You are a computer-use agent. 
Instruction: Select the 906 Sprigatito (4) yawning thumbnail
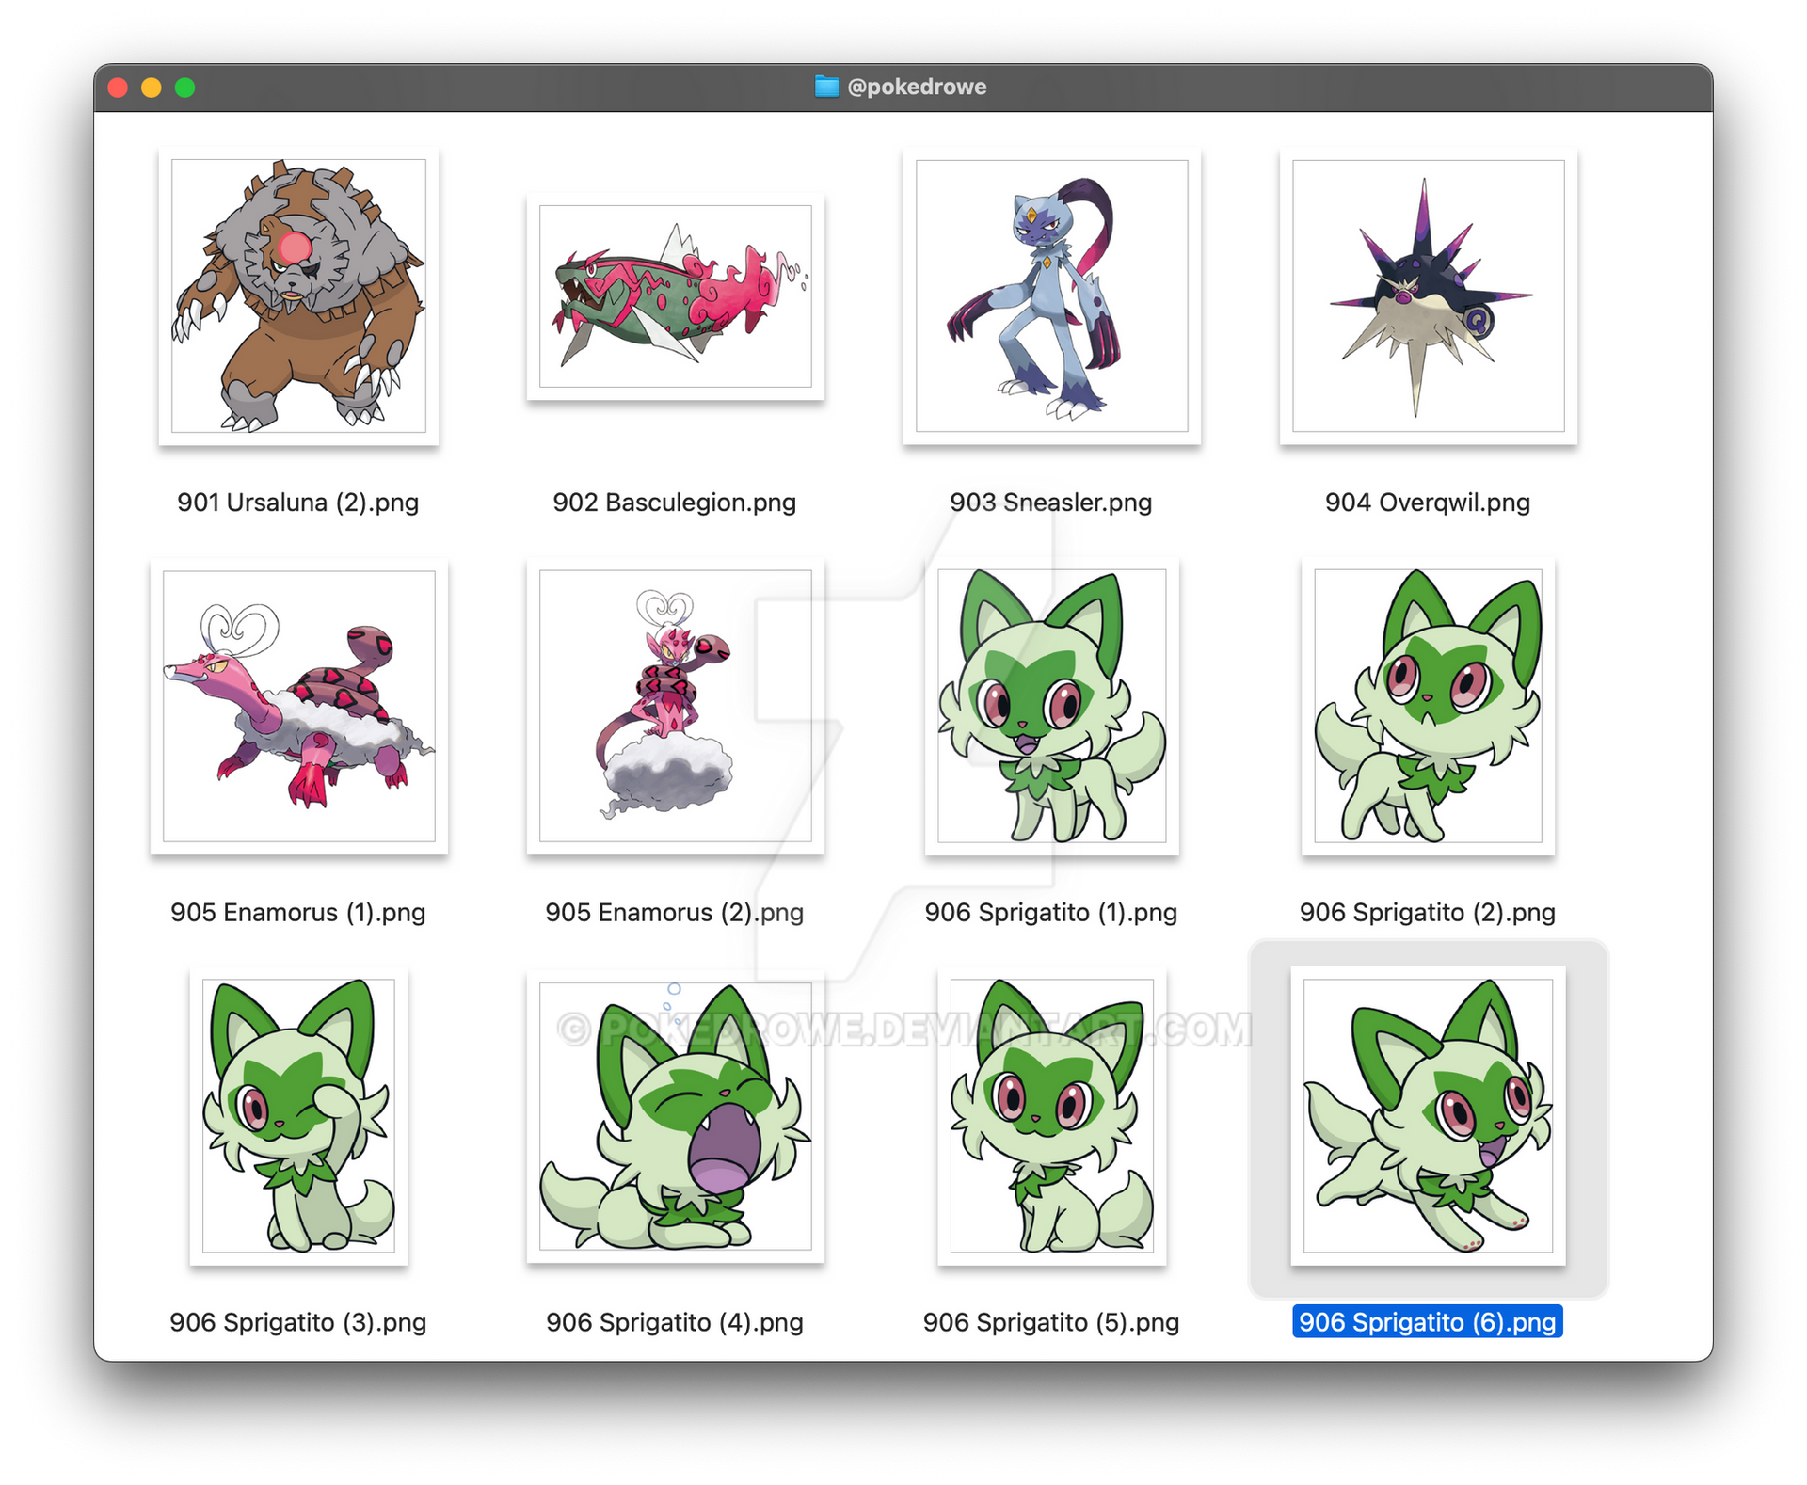click(675, 1116)
